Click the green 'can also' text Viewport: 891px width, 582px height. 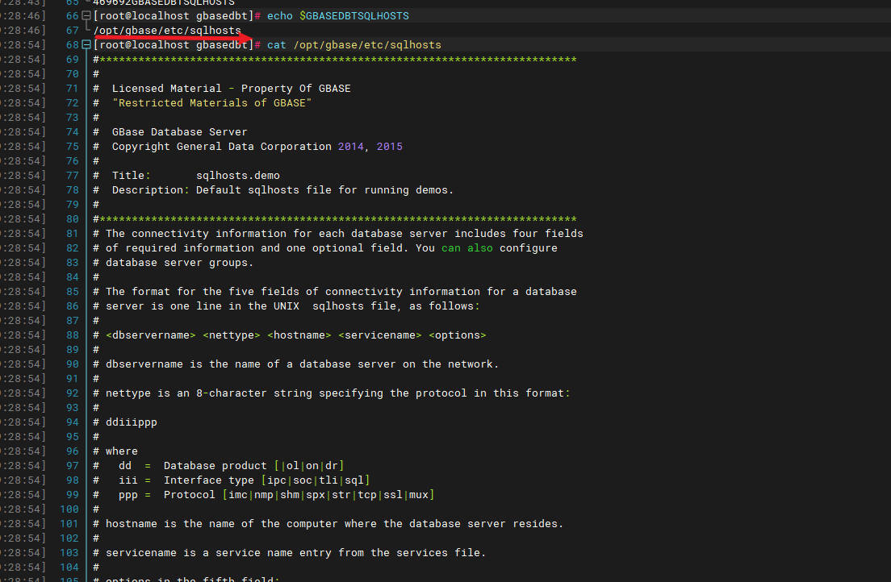point(467,248)
